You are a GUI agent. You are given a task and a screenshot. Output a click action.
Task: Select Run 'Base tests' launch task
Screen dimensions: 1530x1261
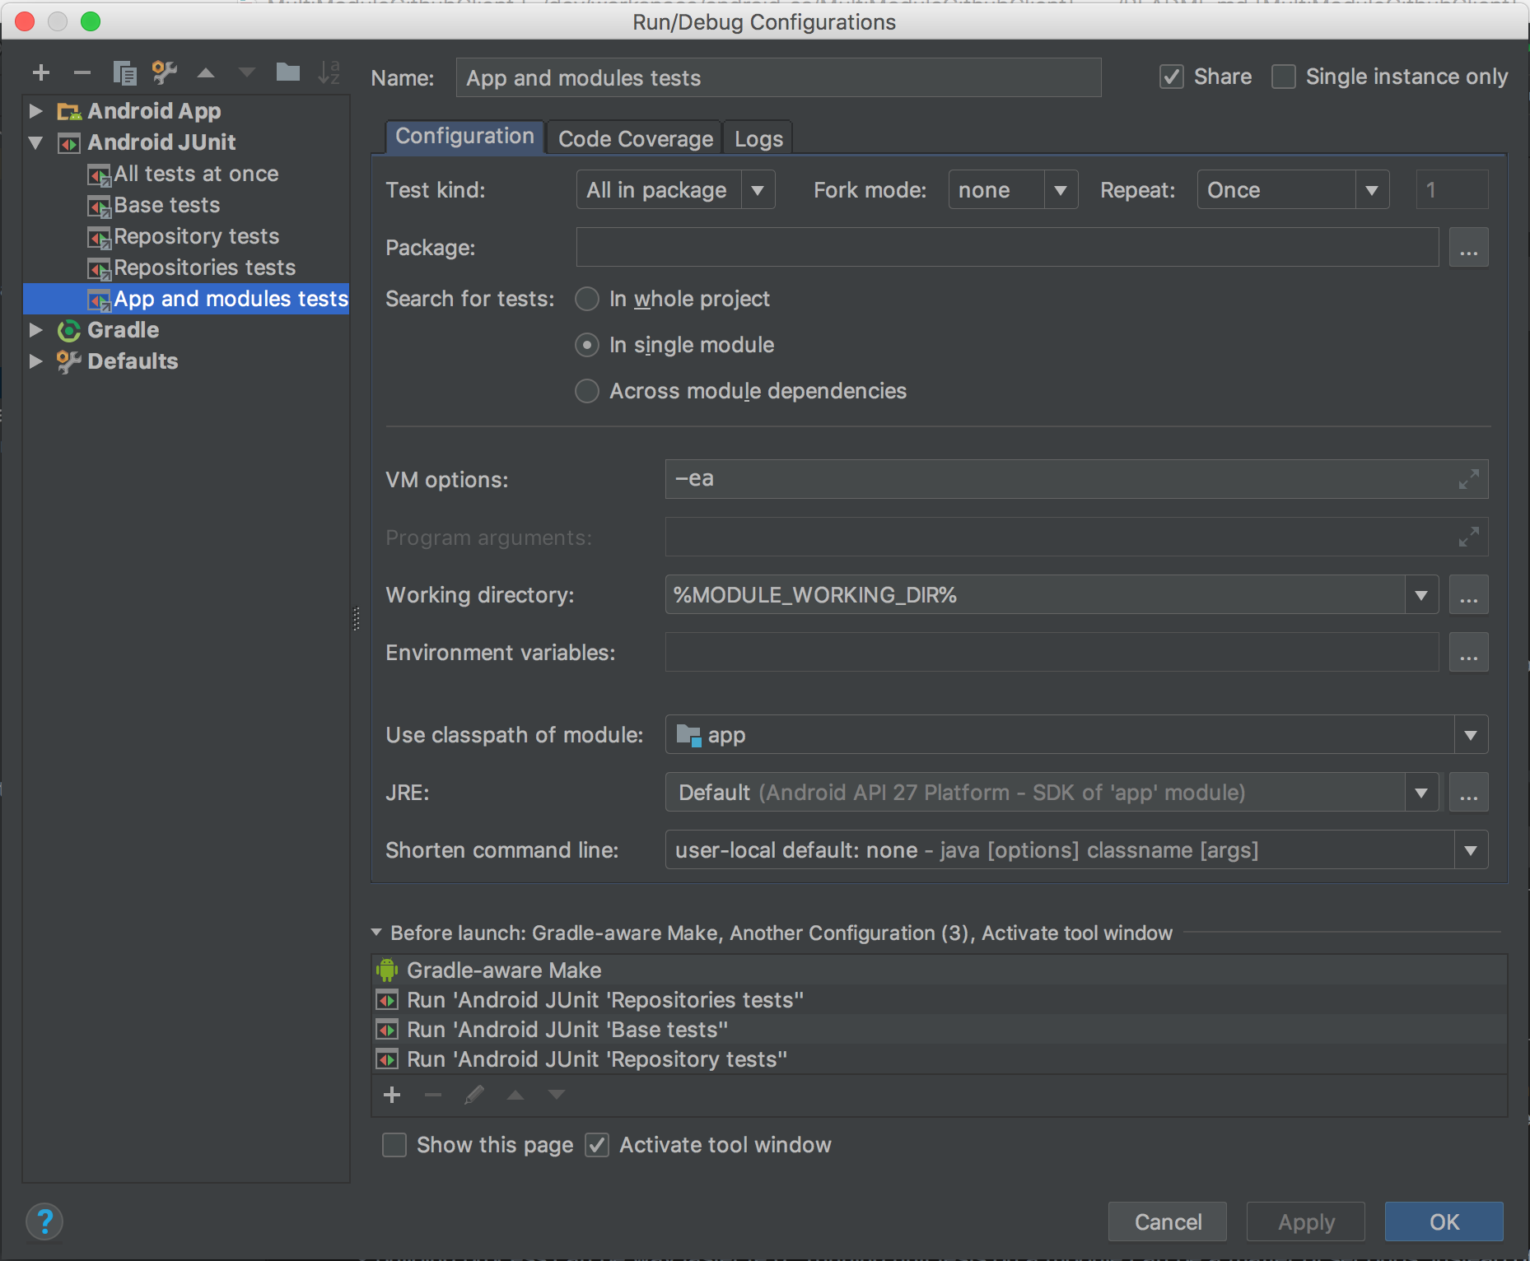pyautogui.click(x=940, y=1030)
